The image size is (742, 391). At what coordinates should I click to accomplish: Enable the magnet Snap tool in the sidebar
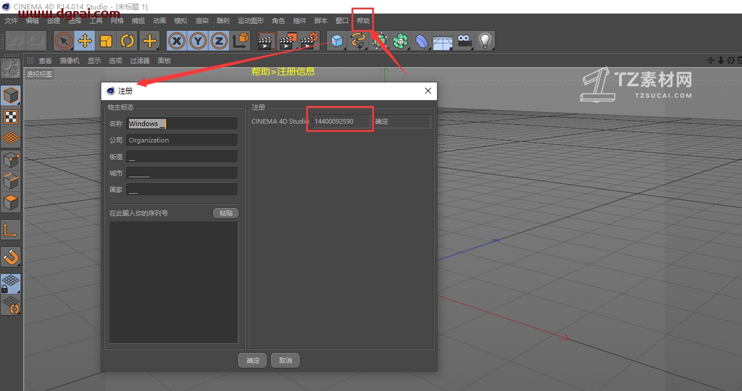click(x=11, y=256)
